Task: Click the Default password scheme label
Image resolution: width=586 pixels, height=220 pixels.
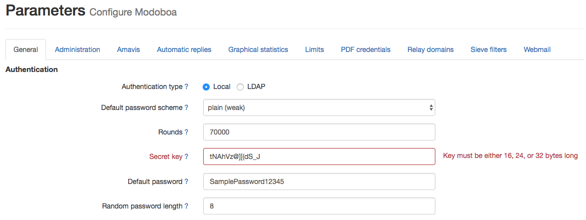Action: click(x=142, y=107)
